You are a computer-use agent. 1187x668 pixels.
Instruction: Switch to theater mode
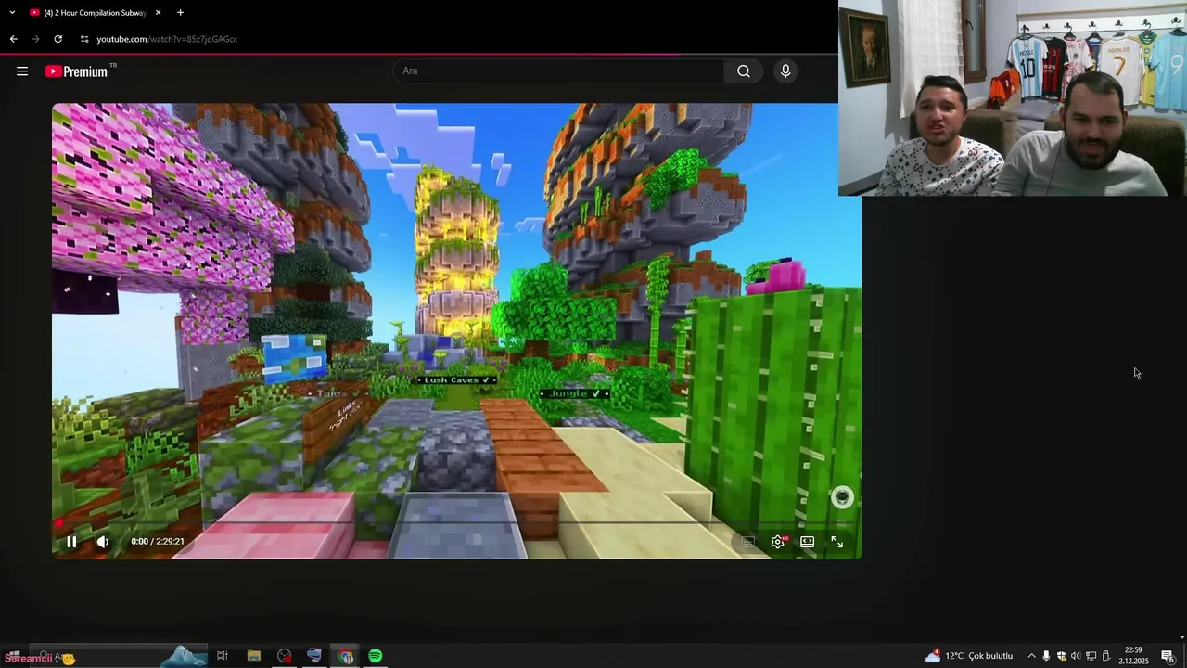click(x=808, y=542)
